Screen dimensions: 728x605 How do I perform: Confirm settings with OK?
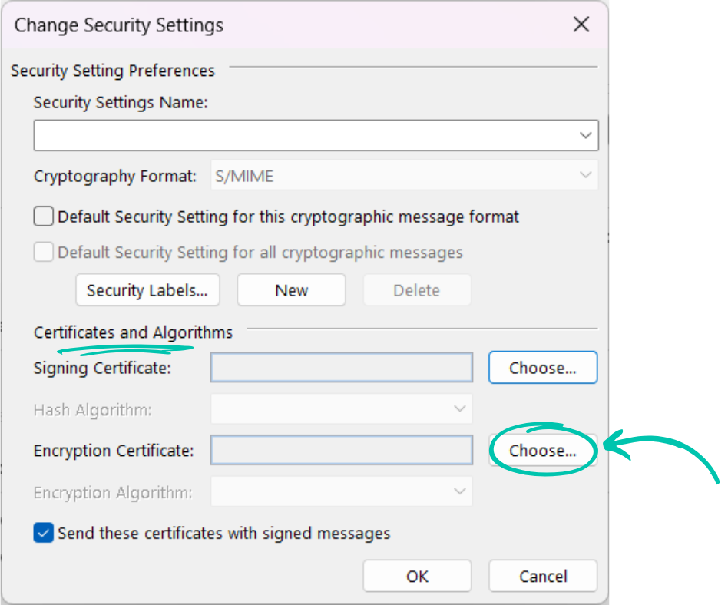(417, 576)
